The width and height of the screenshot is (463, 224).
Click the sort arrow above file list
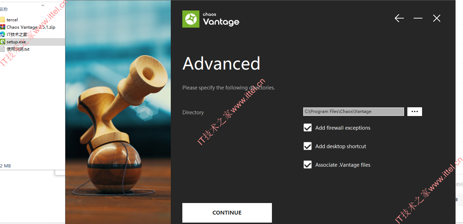pos(43,5)
